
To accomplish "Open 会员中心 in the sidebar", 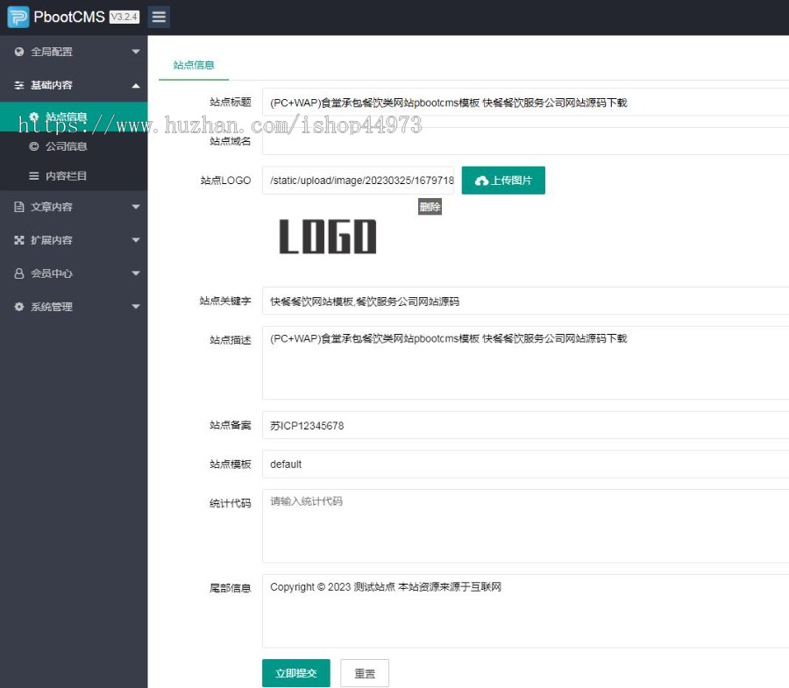I will pos(74,273).
